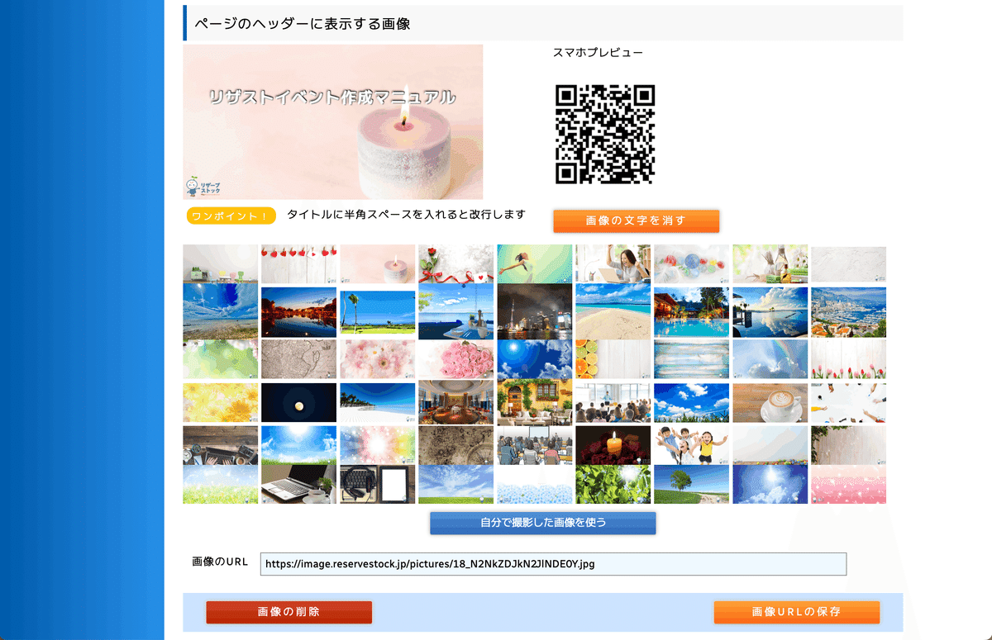
Task: Select the spa bottles and towels thumbnail
Action: tap(770, 263)
